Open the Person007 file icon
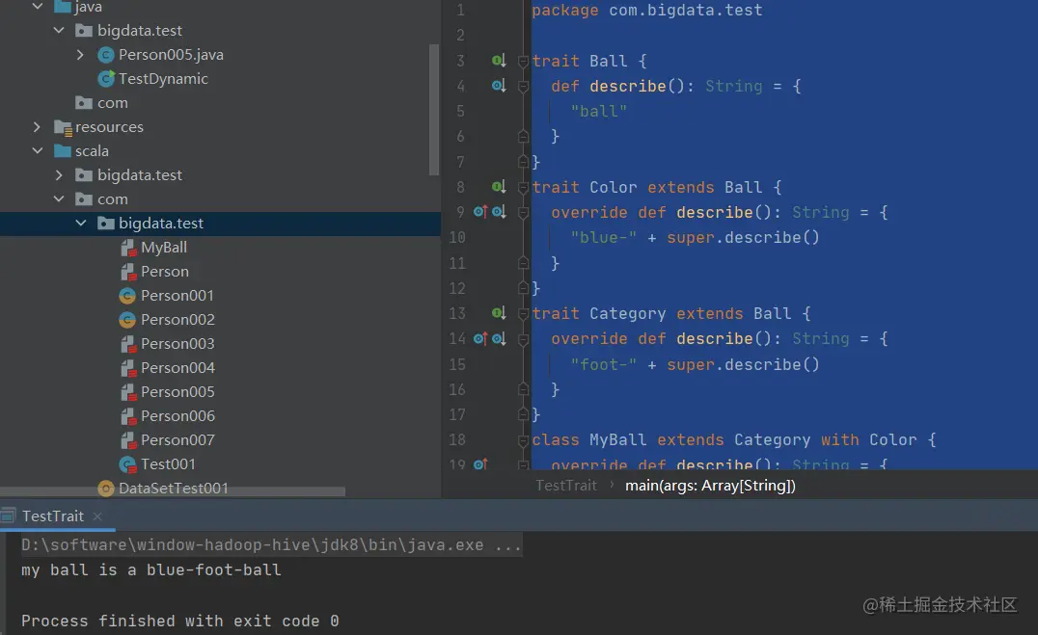This screenshot has height=635, width=1038. tap(128, 440)
